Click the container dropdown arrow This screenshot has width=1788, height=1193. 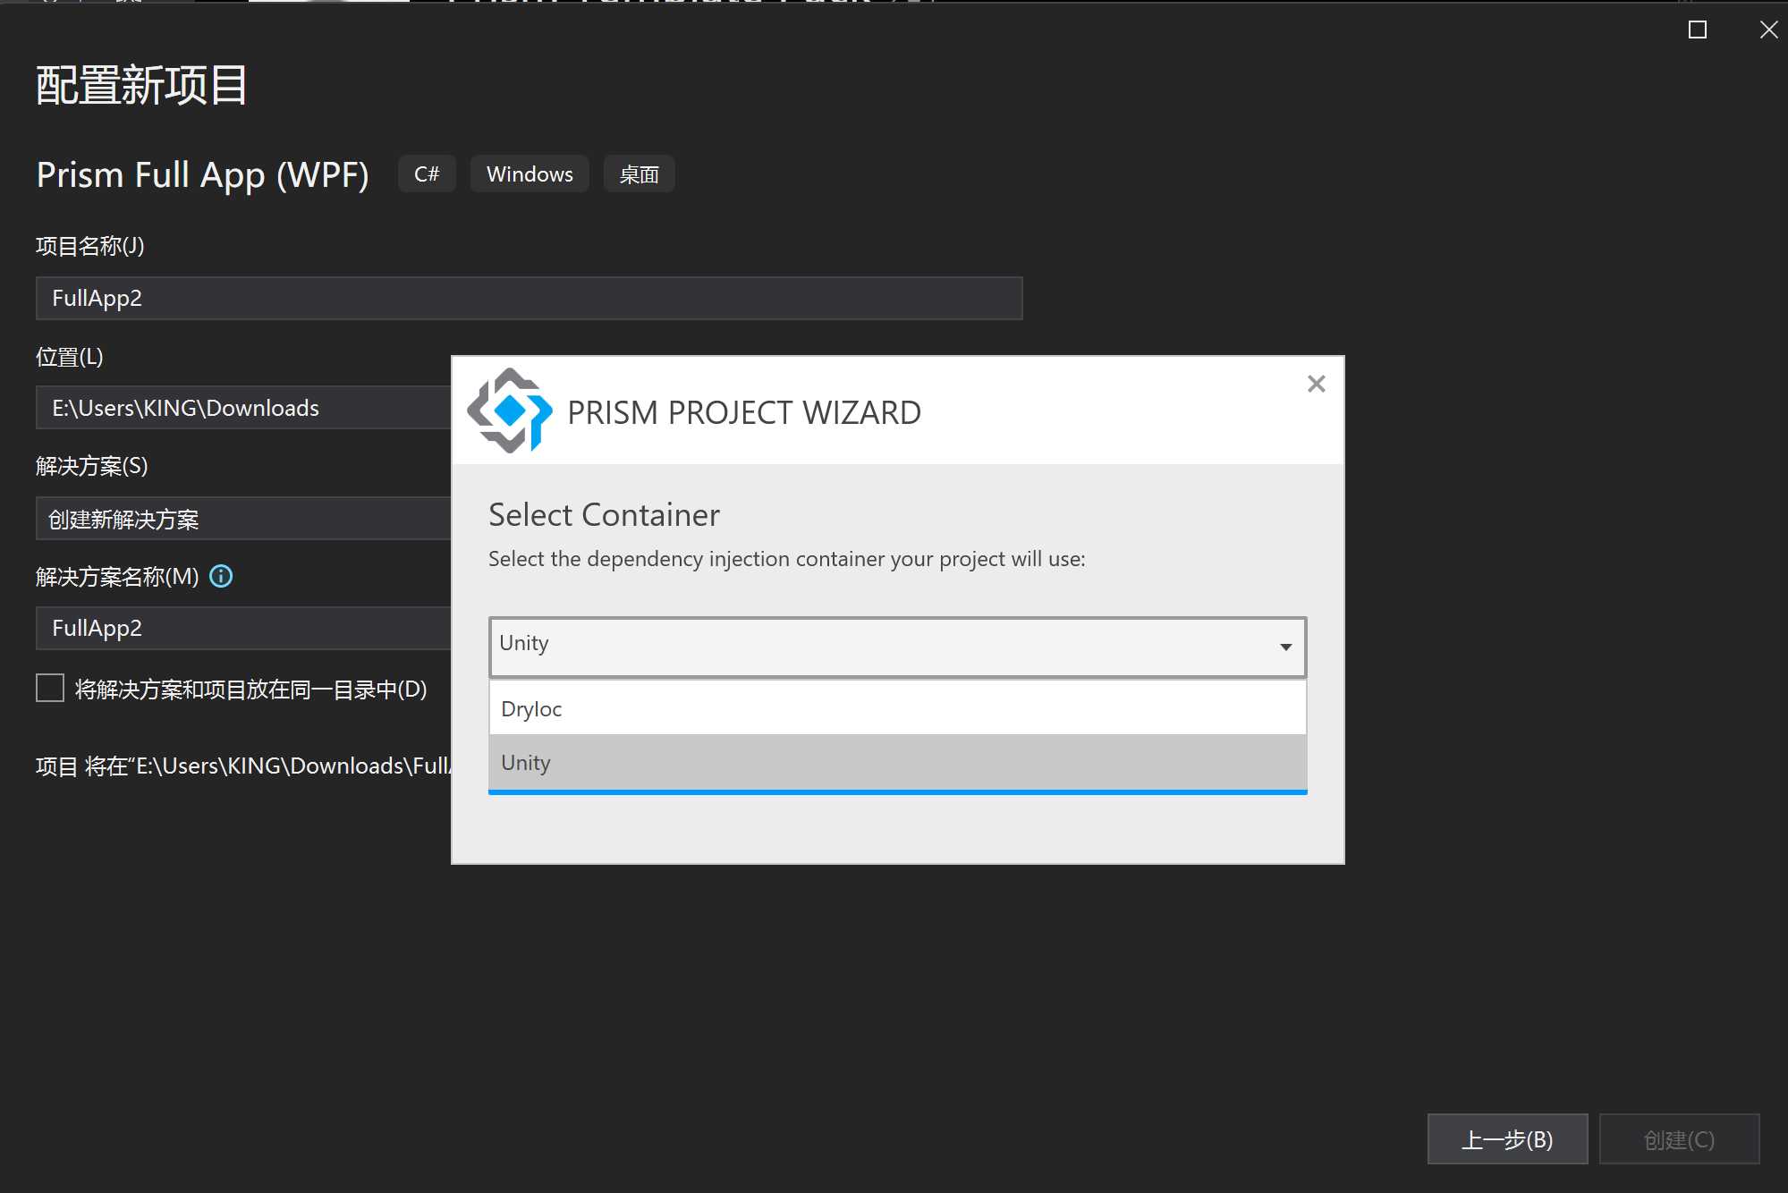[x=1285, y=647]
